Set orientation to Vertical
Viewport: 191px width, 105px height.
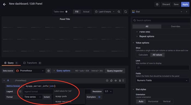point(167,101)
